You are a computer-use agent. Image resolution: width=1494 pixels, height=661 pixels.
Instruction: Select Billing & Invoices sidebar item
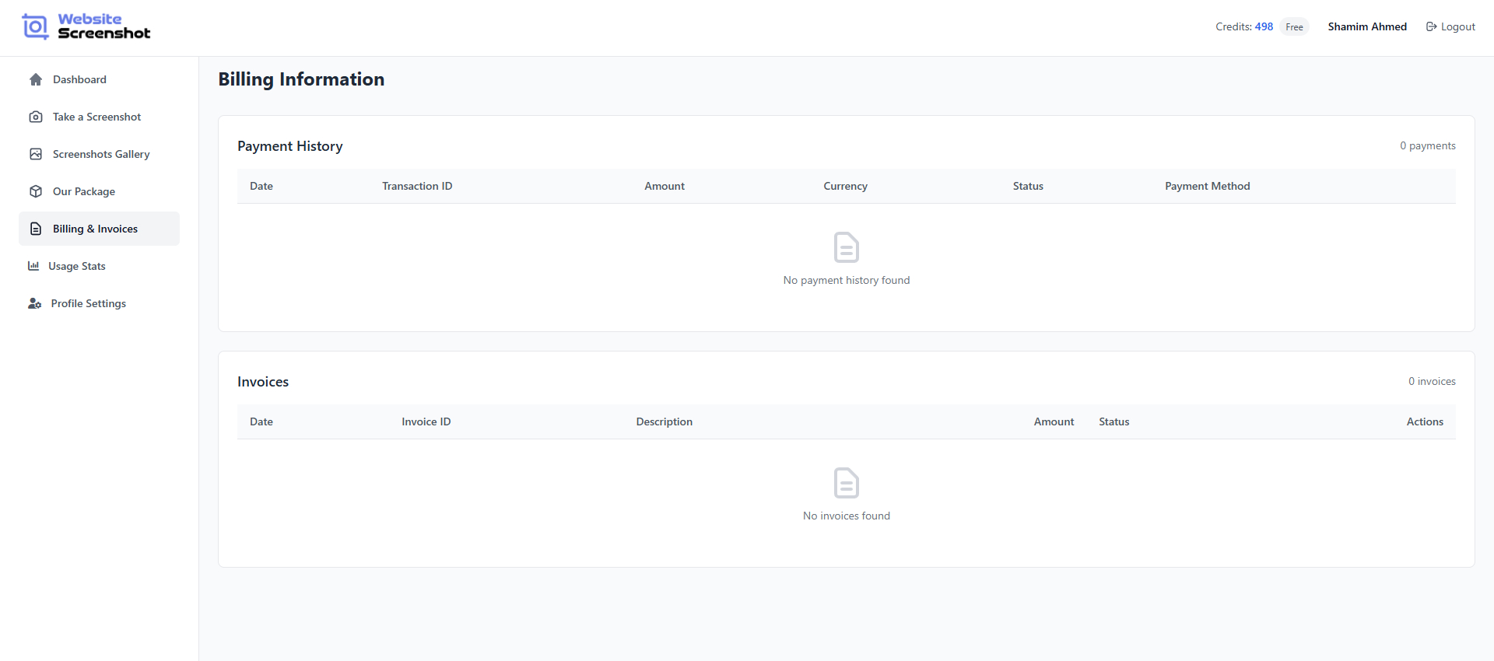99,229
